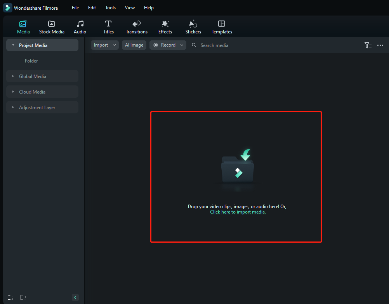Expand the Global Media folder

[x=13, y=76]
